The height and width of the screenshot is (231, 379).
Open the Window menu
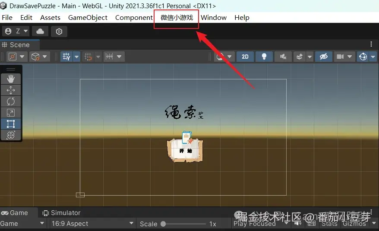(x=214, y=18)
